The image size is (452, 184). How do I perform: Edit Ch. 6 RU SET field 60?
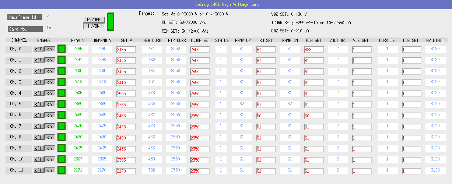266,116
